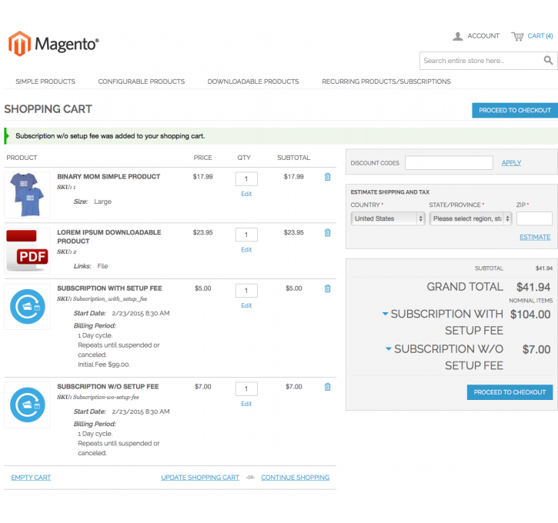Image resolution: width=558 pixels, height=523 pixels.
Task: Click quantity field for Binary Mom Simple Product
Action: point(246,179)
